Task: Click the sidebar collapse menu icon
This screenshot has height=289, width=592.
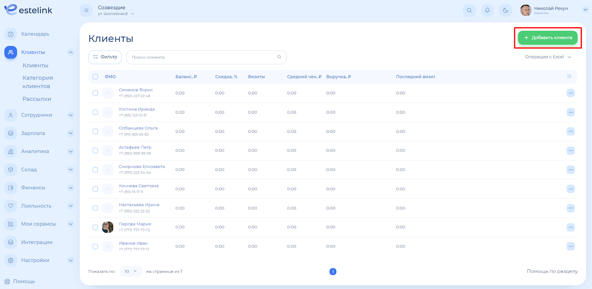Action: pos(86,10)
